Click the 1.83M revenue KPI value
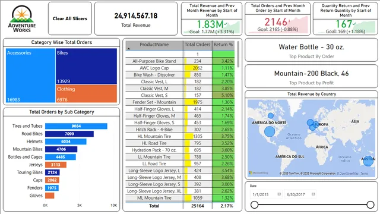 (210, 24)
